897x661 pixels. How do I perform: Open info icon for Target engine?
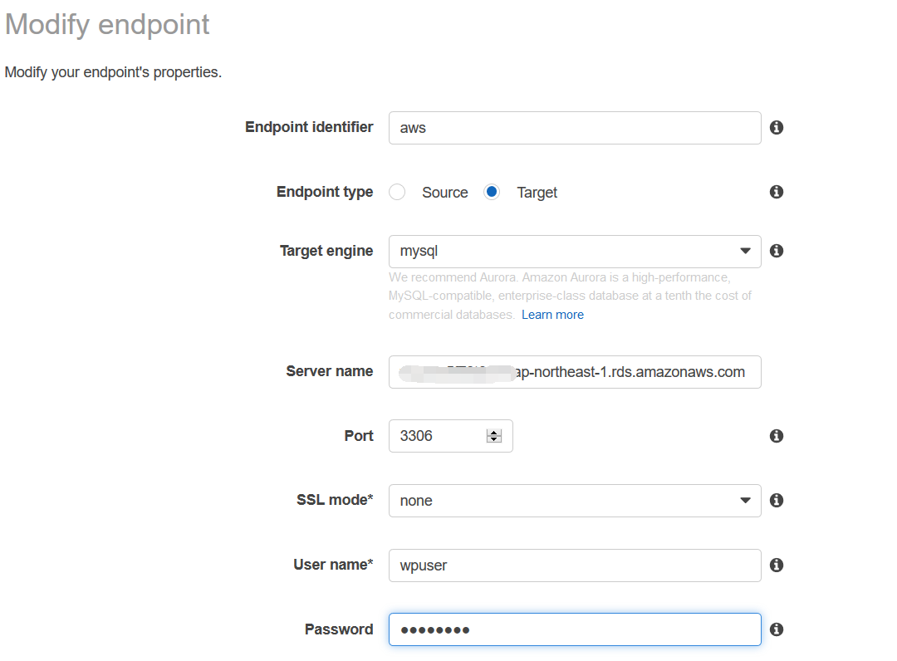click(777, 251)
